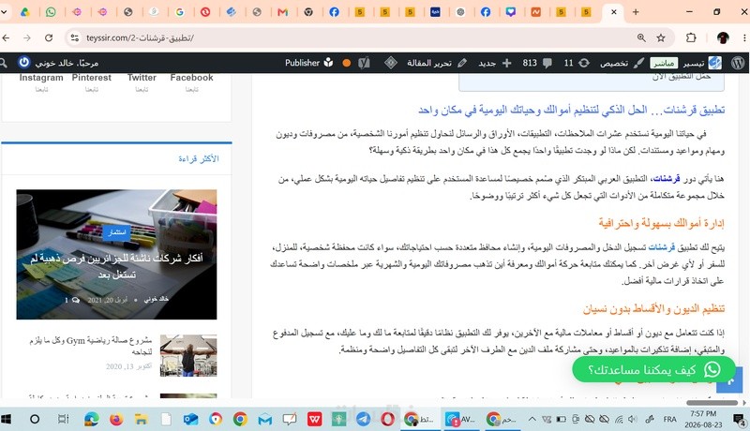Switch to the Google Drive tab
The image size is (750, 431).
[25, 12]
